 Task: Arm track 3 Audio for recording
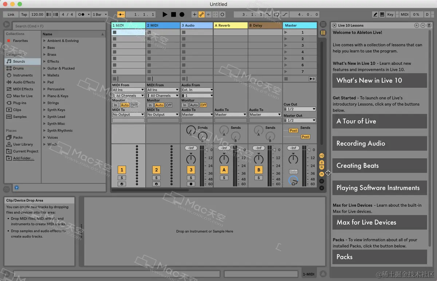pos(191,184)
